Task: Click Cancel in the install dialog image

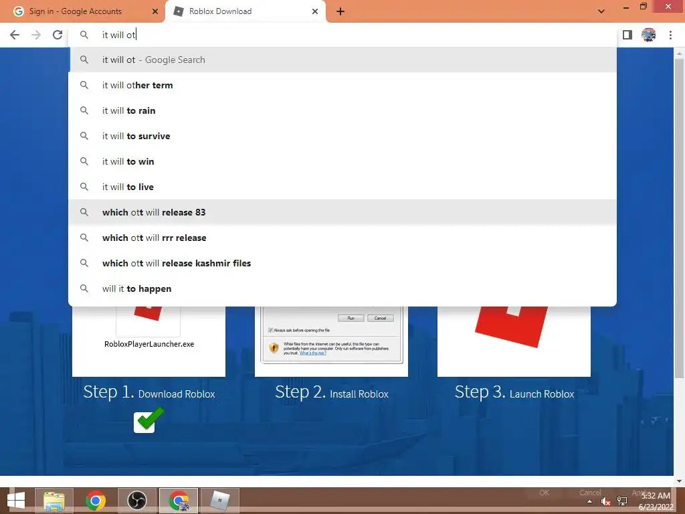Action: pyautogui.click(x=380, y=318)
